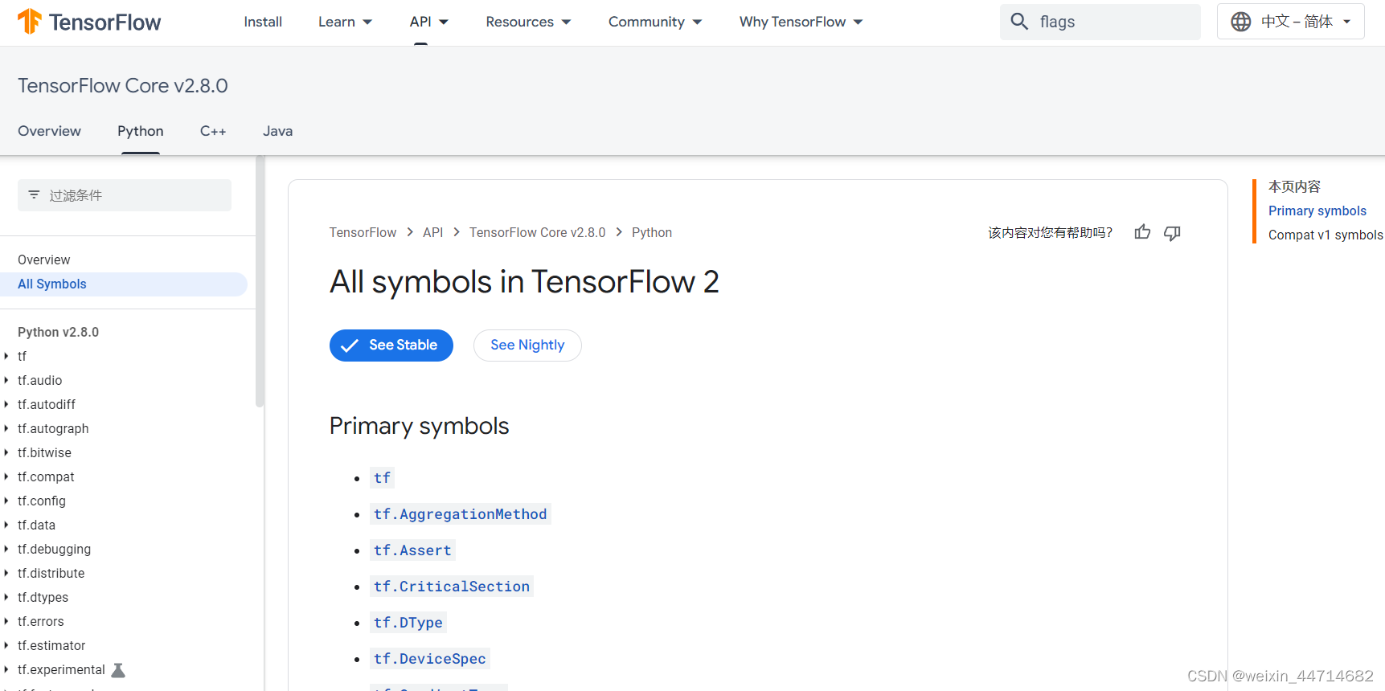Switch to the Python tab
This screenshot has width=1385, height=691.
point(141,131)
